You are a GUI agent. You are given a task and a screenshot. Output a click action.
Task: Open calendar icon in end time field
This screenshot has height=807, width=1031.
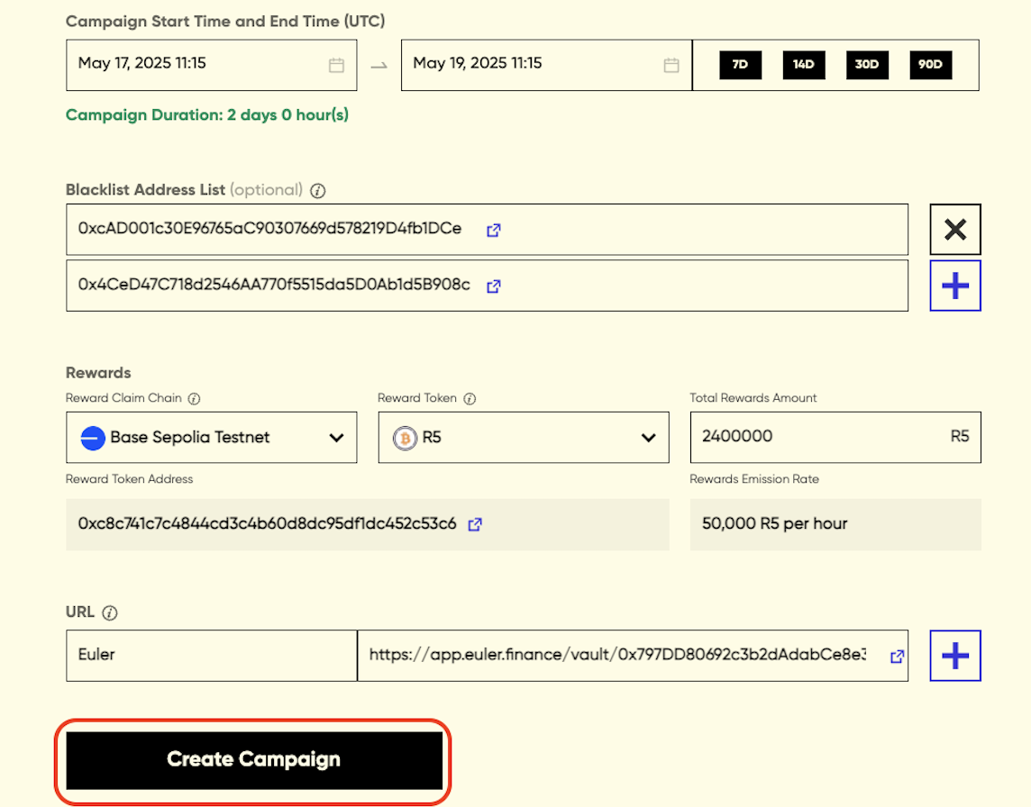point(671,65)
